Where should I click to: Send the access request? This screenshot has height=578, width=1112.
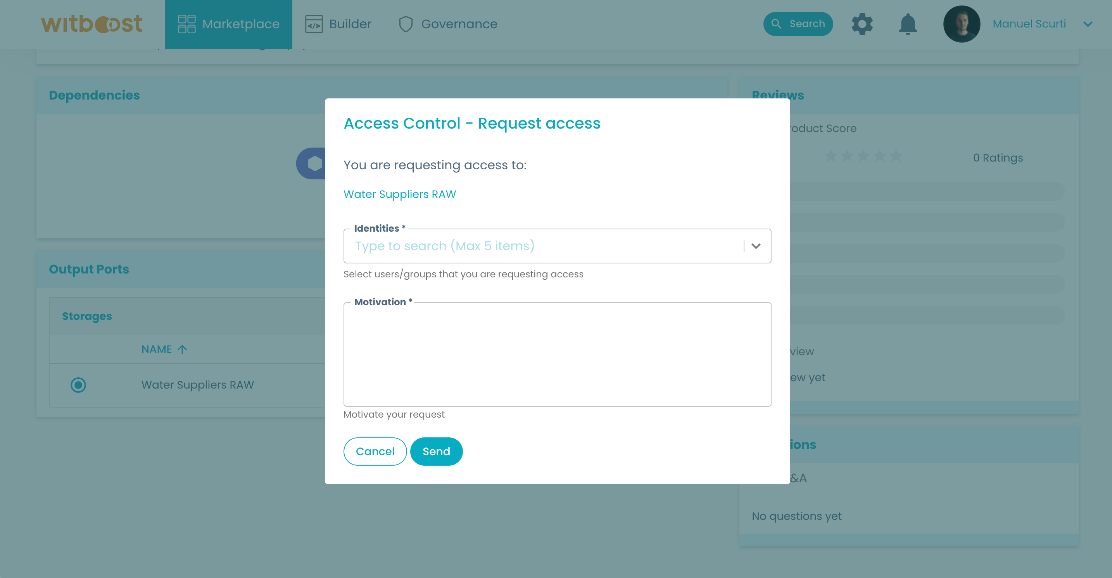point(436,451)
